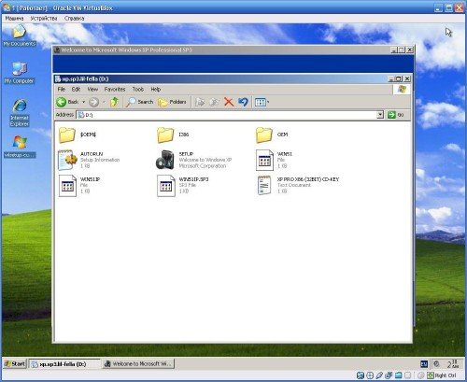This screenshot has height=382, width=467.
Task: Select the SETUP application icon
Action: tap(165, 160)
